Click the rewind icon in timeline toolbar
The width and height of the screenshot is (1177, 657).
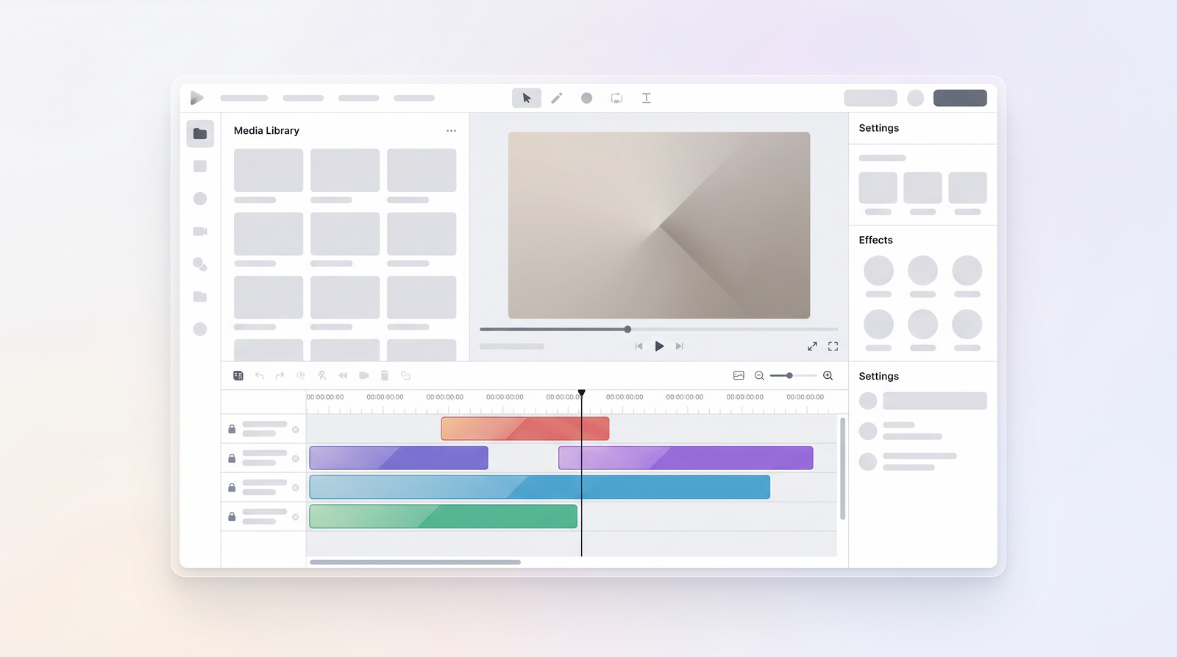click(343, 375)
